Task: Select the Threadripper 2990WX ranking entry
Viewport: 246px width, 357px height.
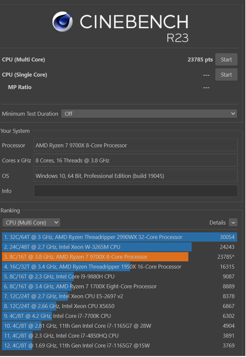Action: pos(119,237)
